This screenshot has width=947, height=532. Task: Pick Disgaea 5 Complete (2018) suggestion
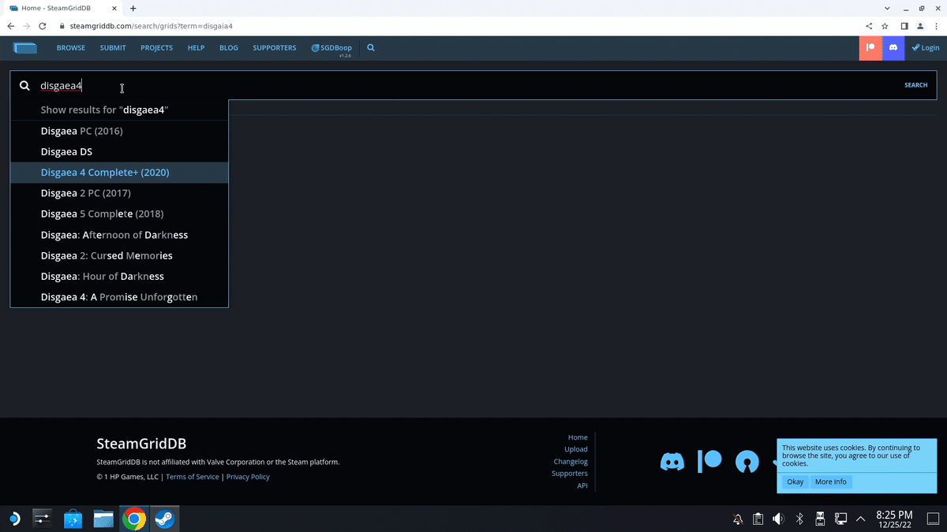(119, 214)
